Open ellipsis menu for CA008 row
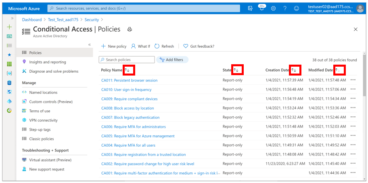This screenshot has height=183, width=368. 353,108
